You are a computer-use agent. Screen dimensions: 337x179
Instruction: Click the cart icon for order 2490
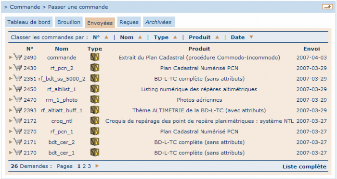(18, 57)
